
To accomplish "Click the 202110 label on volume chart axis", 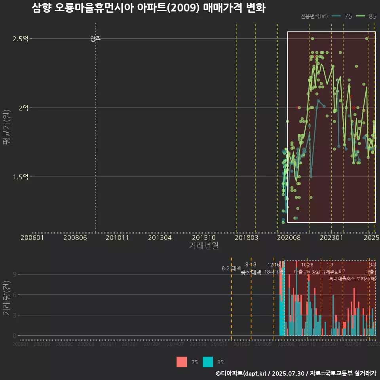I will 307,344.
